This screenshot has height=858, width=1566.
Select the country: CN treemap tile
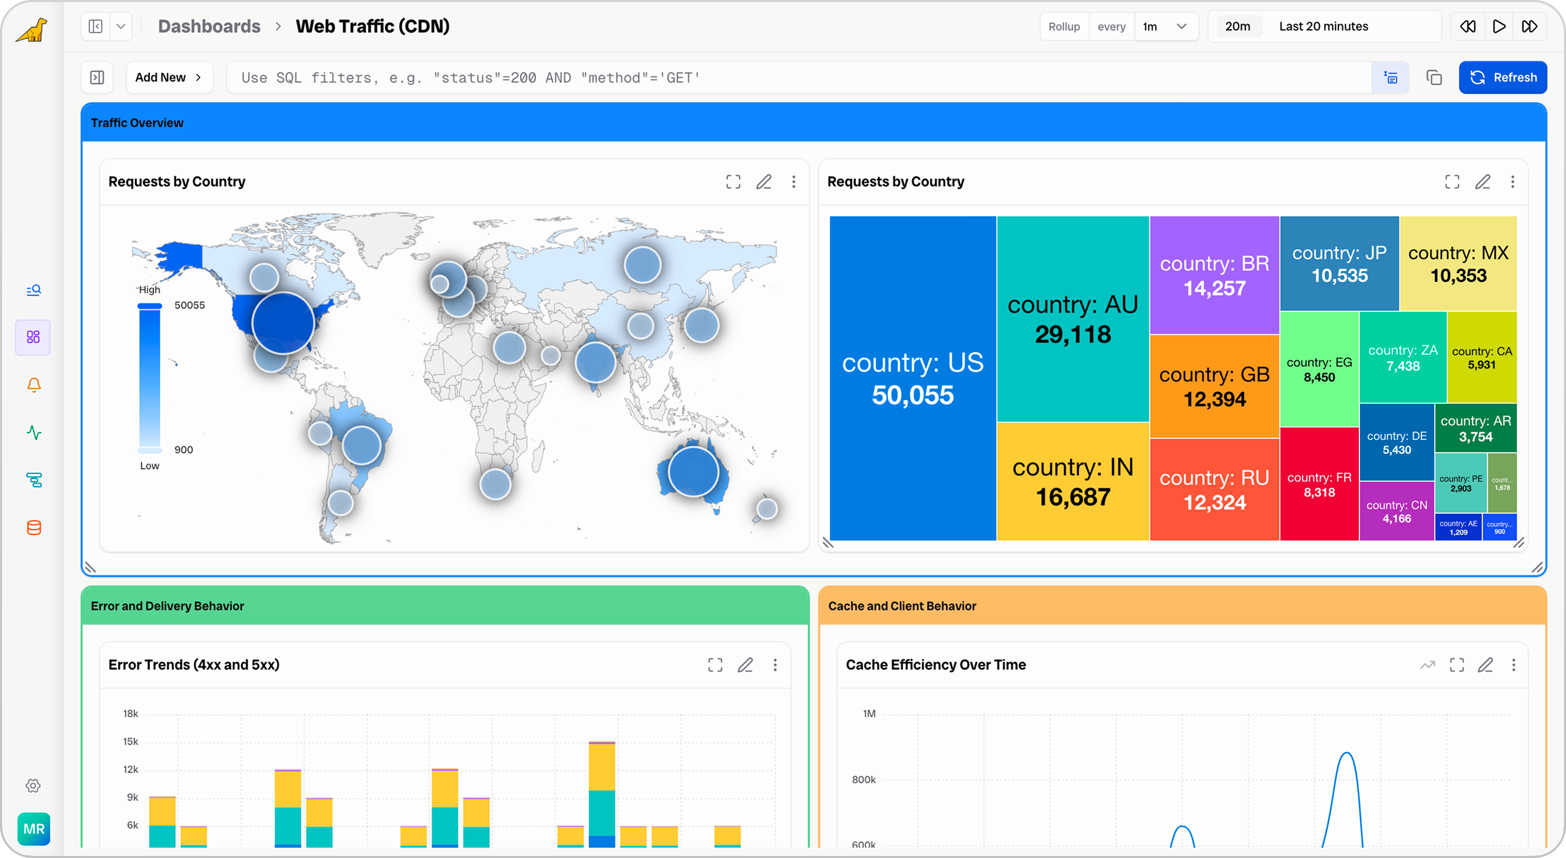1397,511
